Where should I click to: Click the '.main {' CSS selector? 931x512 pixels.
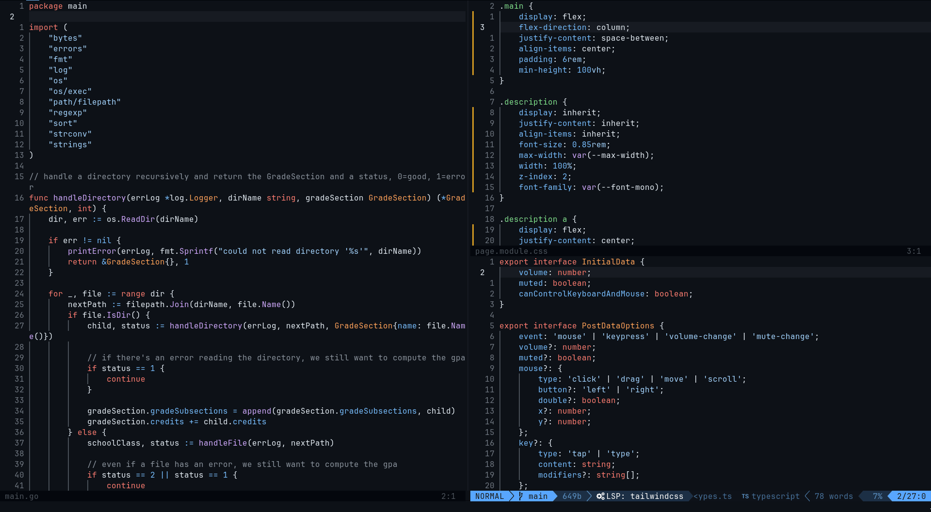tap(516, 6)
